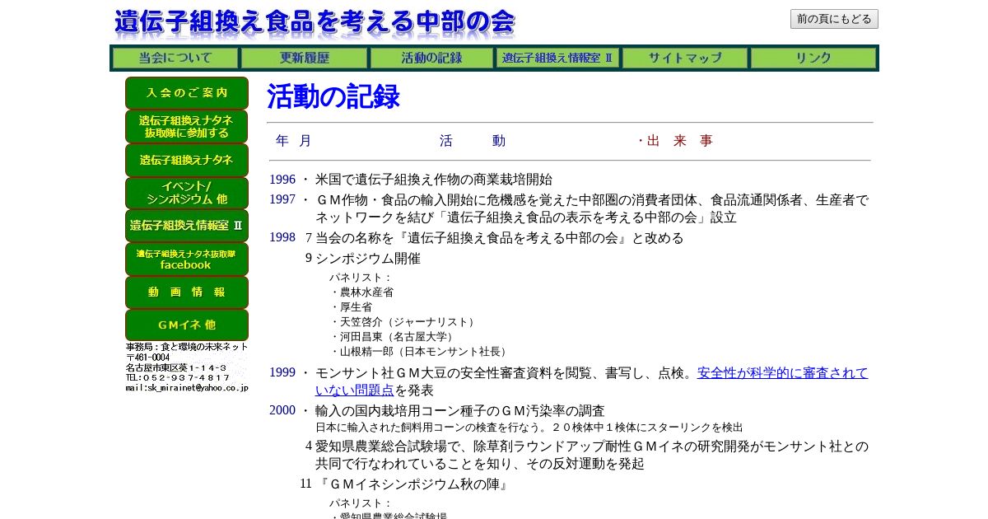
Task: Open イベント/シンポジウム 他 sidebar button
Action: [187, 193]
